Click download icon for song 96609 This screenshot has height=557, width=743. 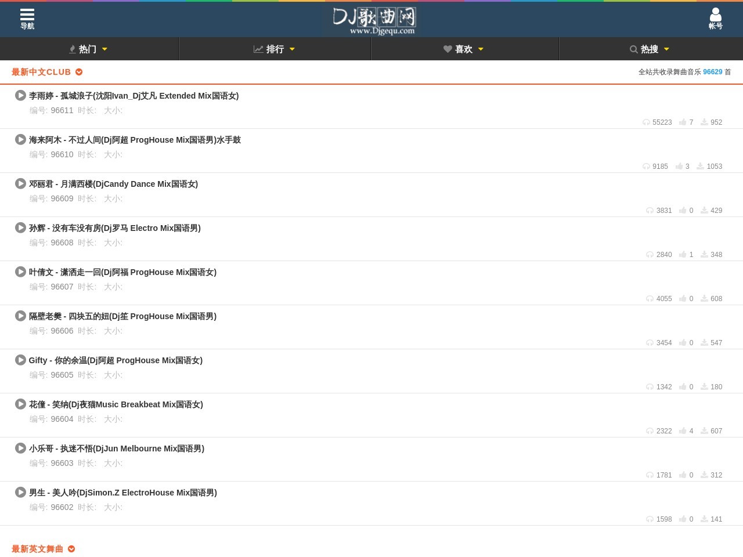[704, 210]
